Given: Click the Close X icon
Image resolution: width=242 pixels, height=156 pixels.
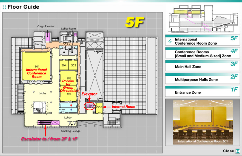Looking at the screenshot, I should (238, 151).
